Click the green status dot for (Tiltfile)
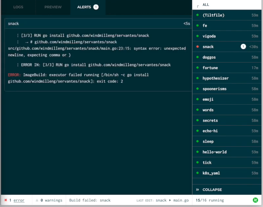The height and width of the screenshot is (207, 263). pyautogui.click(x=198, y=15)
